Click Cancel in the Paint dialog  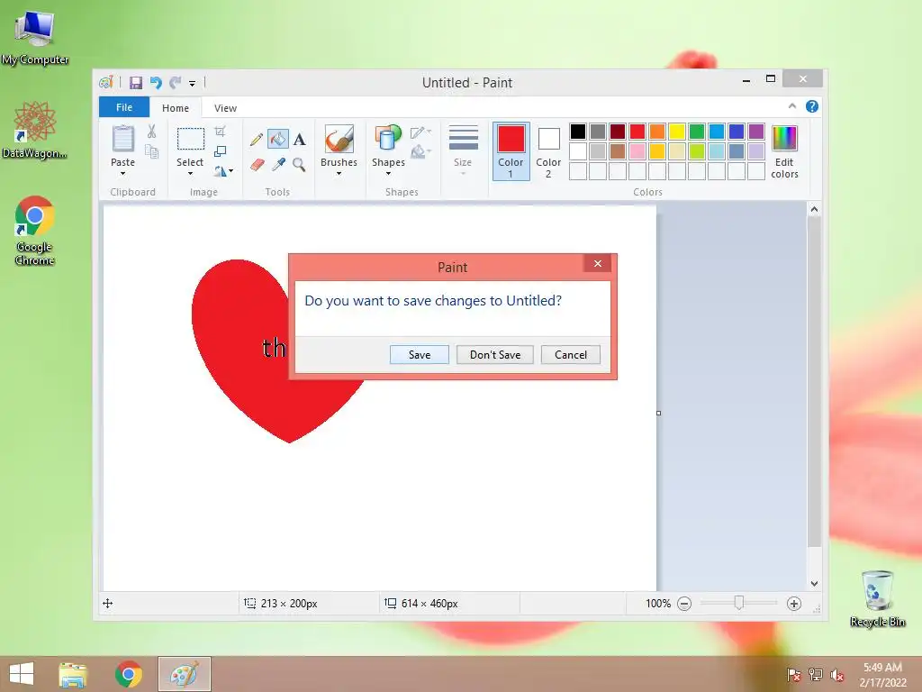pyautogui.click(x=570, y=355)
